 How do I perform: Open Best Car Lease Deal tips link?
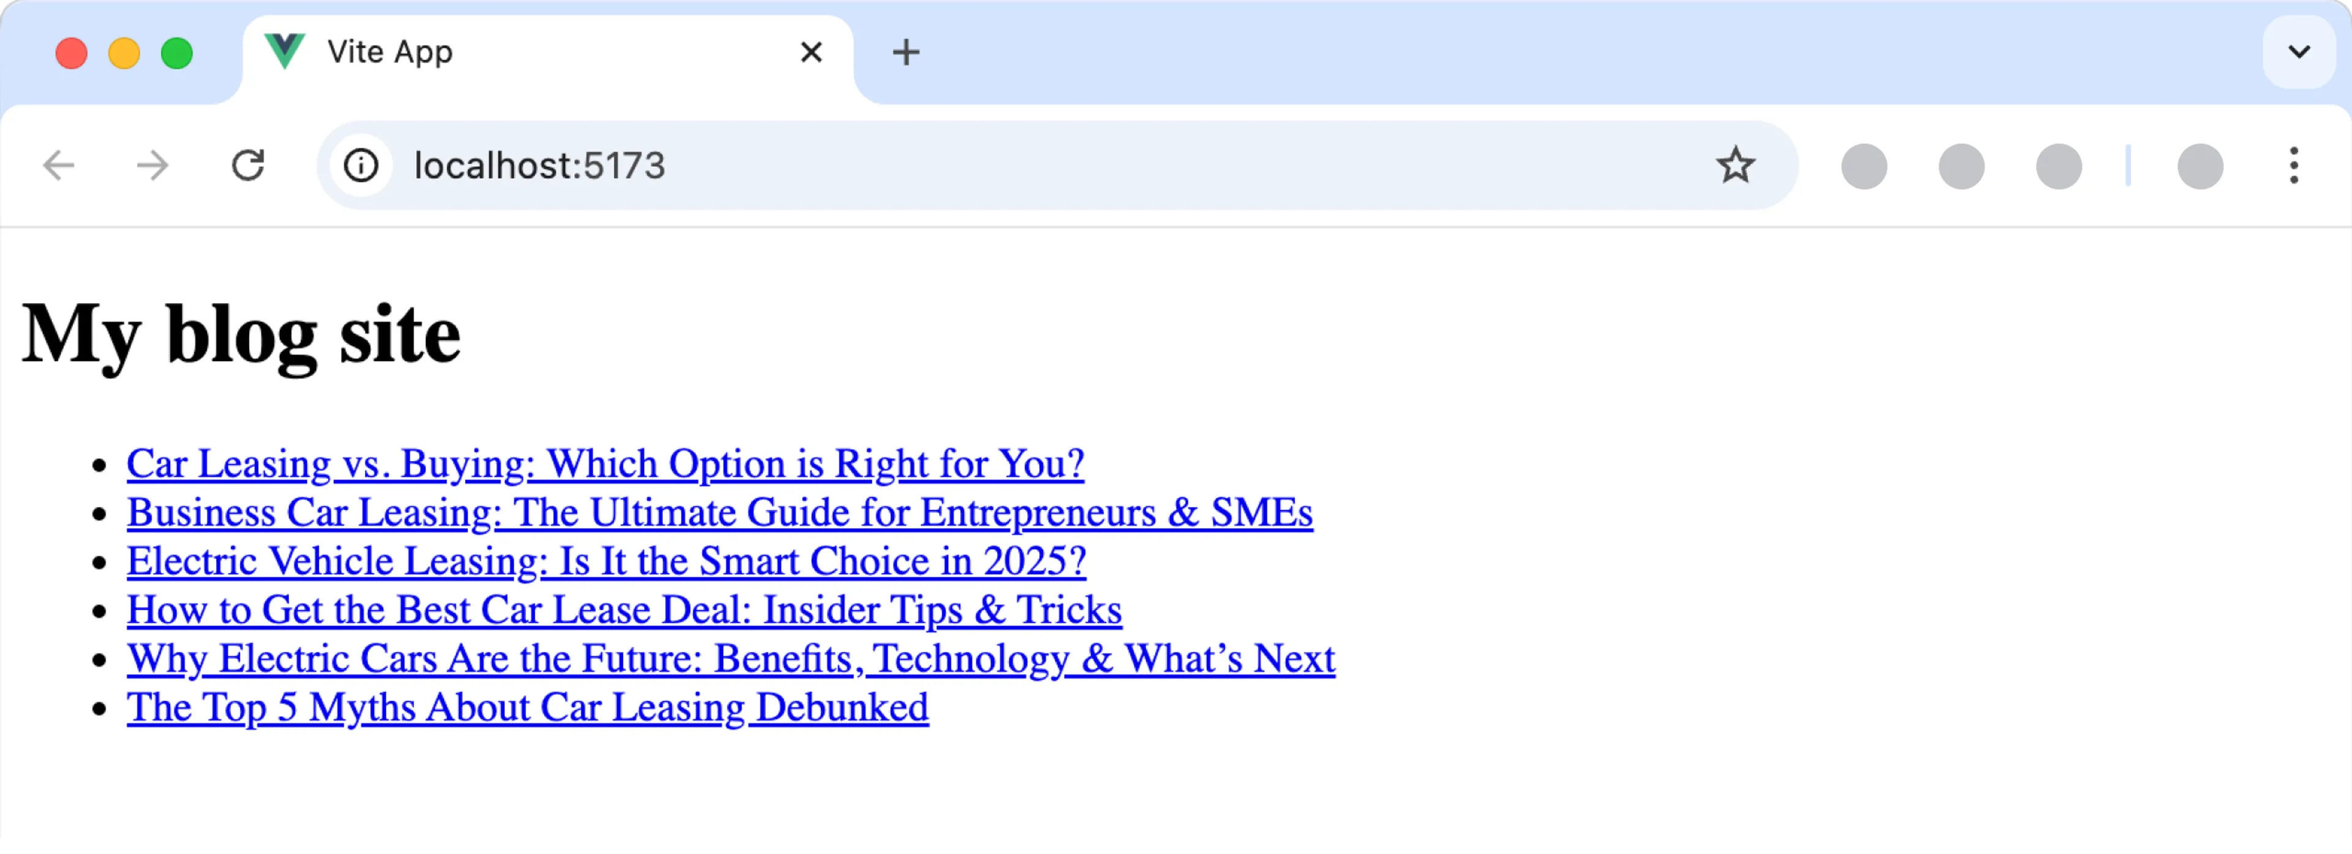(624, 610)
